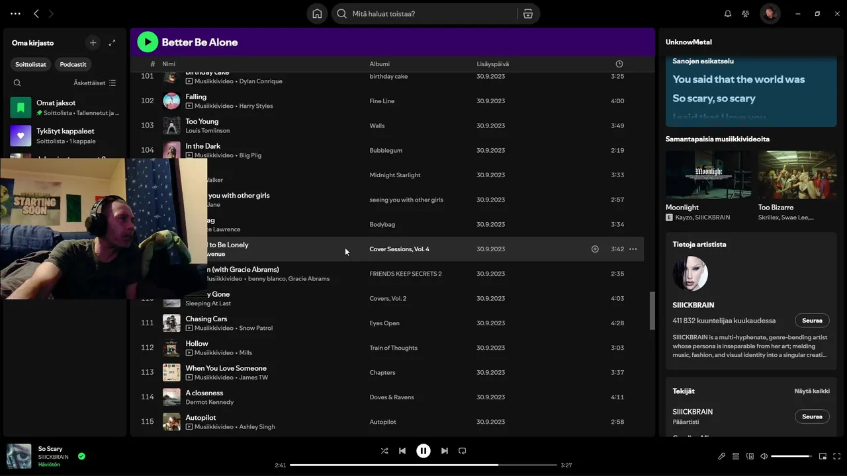Pause playback
Image resolution: width=847 pixels, height=476 pixels.
pos(423,451)
